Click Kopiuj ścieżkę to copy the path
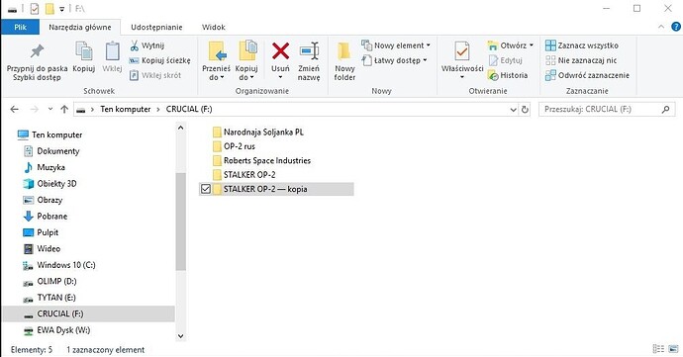The height and width of the screenshot is (357, 683). point(159,60)
